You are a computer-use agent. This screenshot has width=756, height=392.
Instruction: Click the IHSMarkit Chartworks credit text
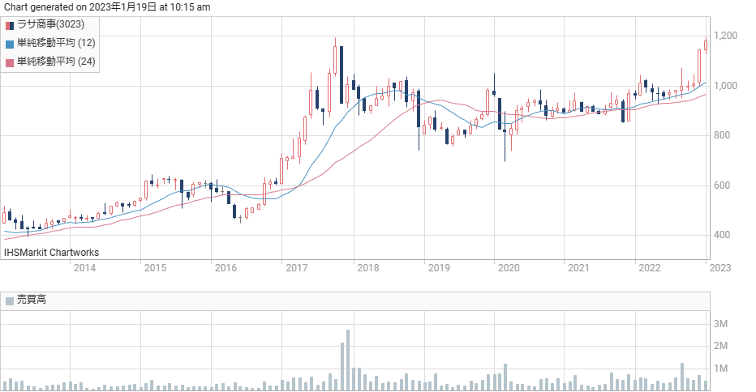(51, 253)
